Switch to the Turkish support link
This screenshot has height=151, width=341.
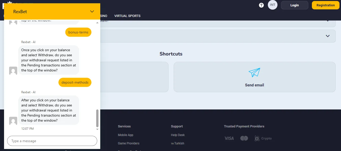tap(177, 143)
